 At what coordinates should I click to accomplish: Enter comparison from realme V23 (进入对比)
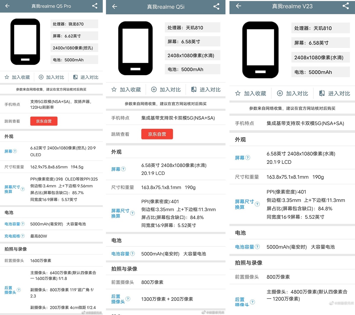[335, 94]
